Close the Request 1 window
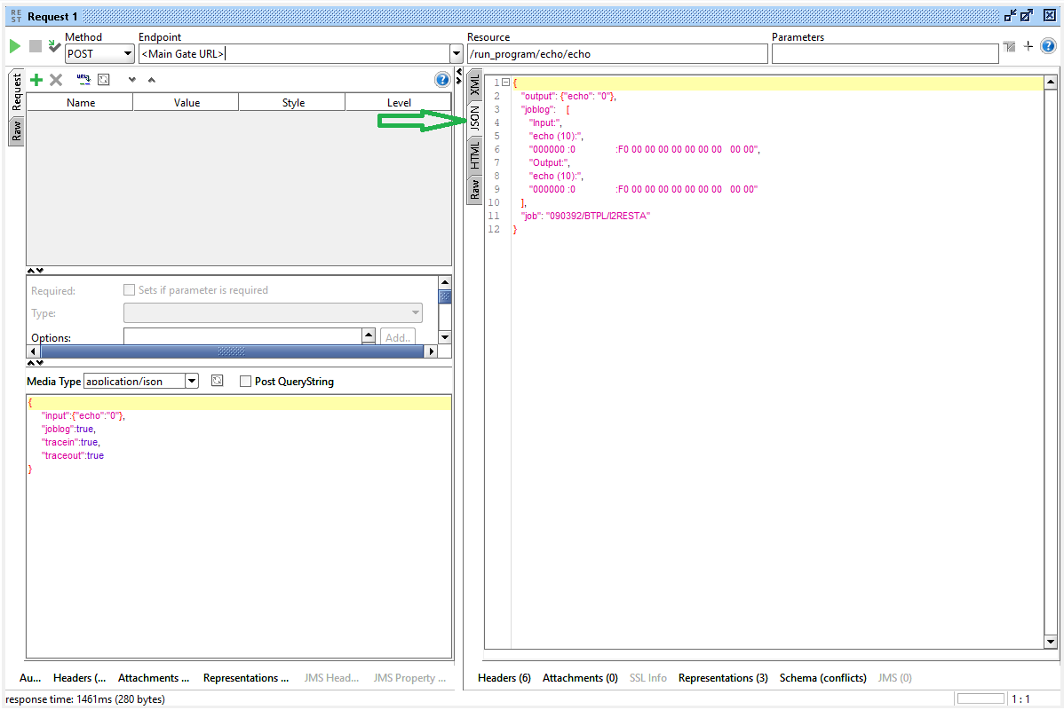This screenshot has height=710, width=1064. pos(1049,15)
